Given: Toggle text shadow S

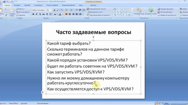Looking at the screenshot, I should pyautogui.click(x=47, y=14).
